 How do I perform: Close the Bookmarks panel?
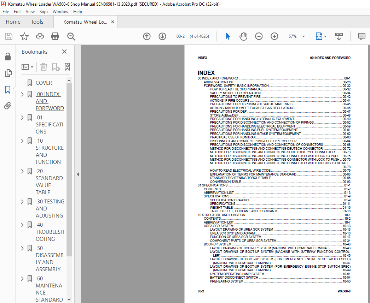[x=64, y=52]
